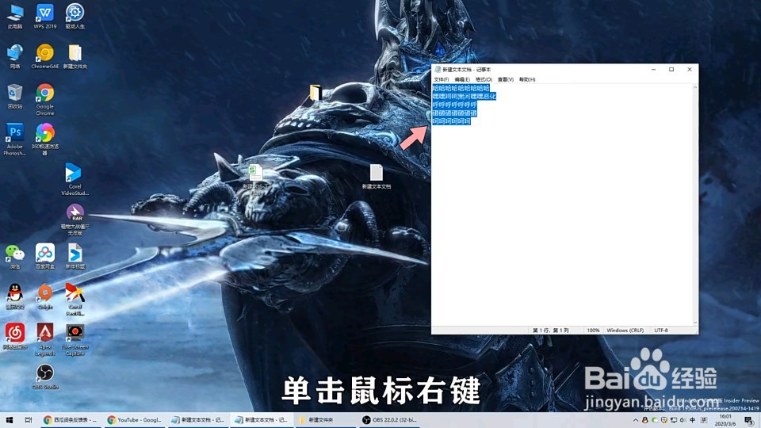Viewport: 761px width, 428px height.
Task: Click the 第1行, 第1列 status entry
Action: (551, 330)
